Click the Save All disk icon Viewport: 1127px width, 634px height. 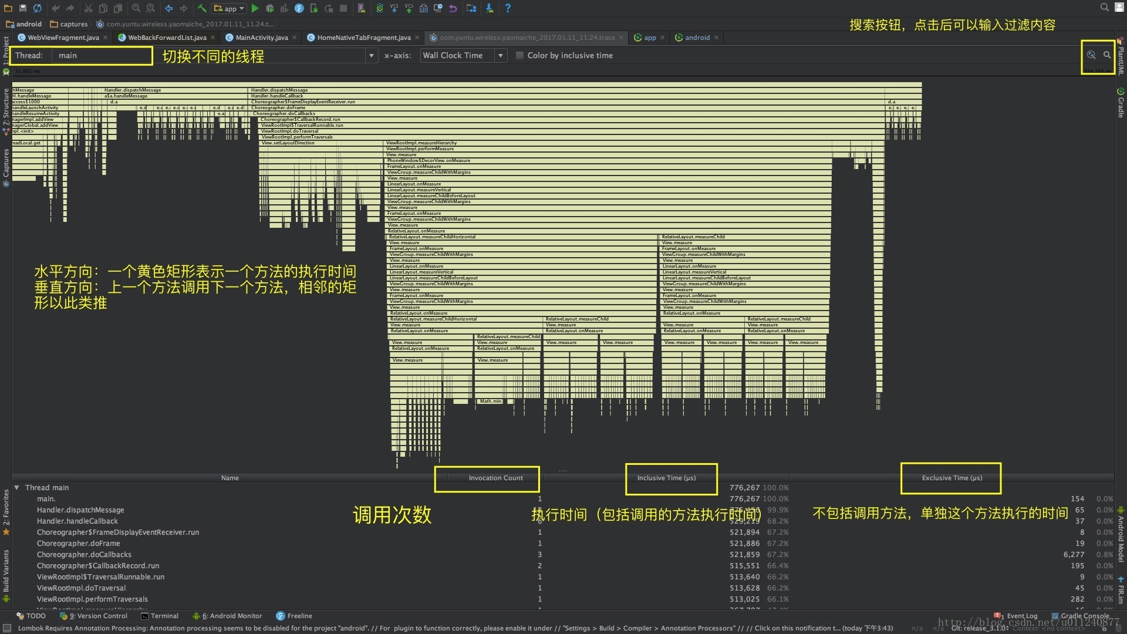[x=22, y=8]
